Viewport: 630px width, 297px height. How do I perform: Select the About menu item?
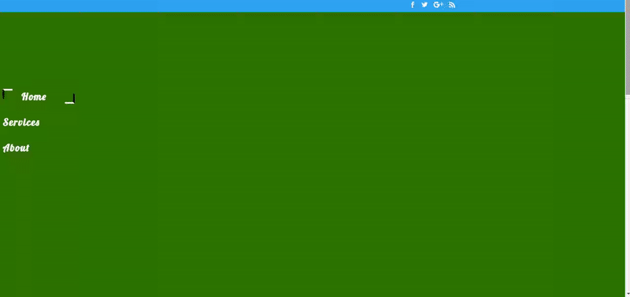click(x=16, y=148)
